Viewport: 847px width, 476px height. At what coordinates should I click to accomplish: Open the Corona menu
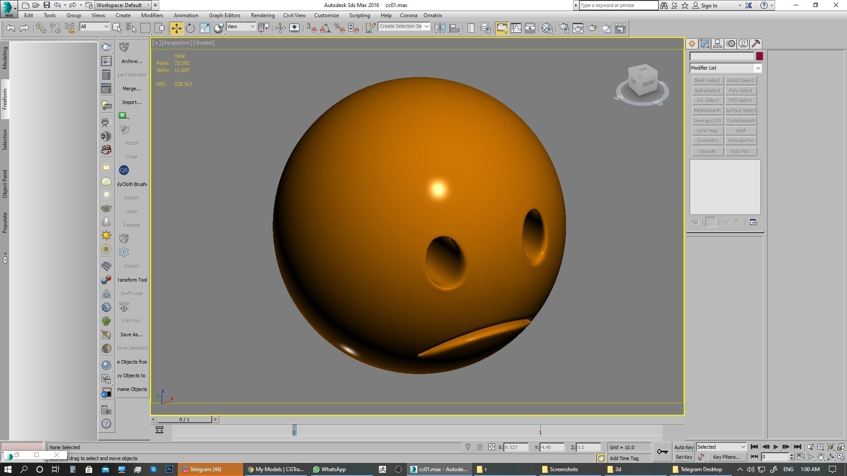coord(409,15)
